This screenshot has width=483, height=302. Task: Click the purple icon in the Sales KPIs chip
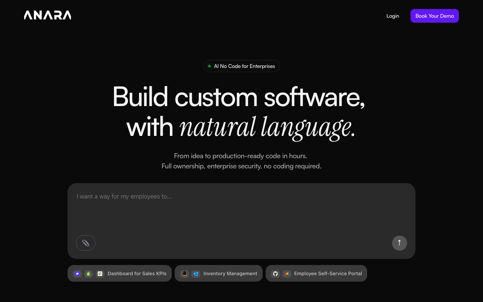click(x=77, y=274)
